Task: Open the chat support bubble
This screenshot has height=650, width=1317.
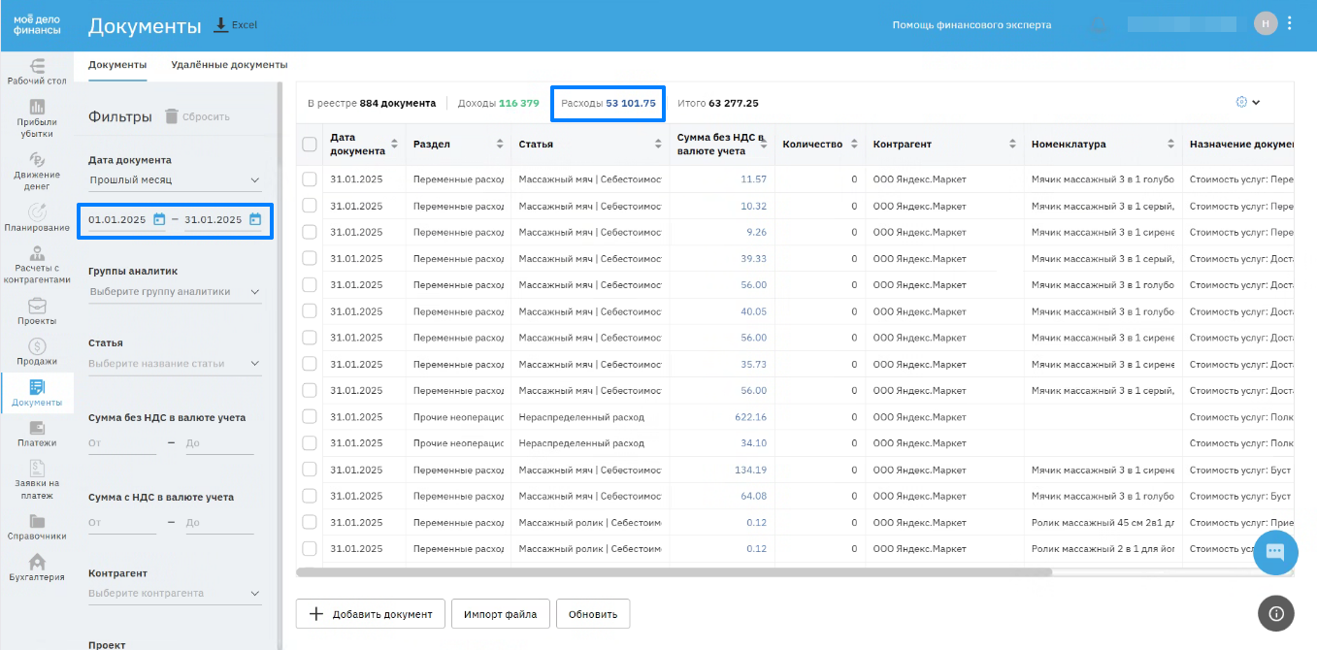Action: [1275, 553]
